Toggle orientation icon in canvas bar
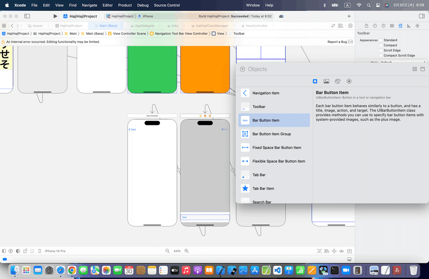Viewport: 429px width, 279px height. tap(25, 251)
